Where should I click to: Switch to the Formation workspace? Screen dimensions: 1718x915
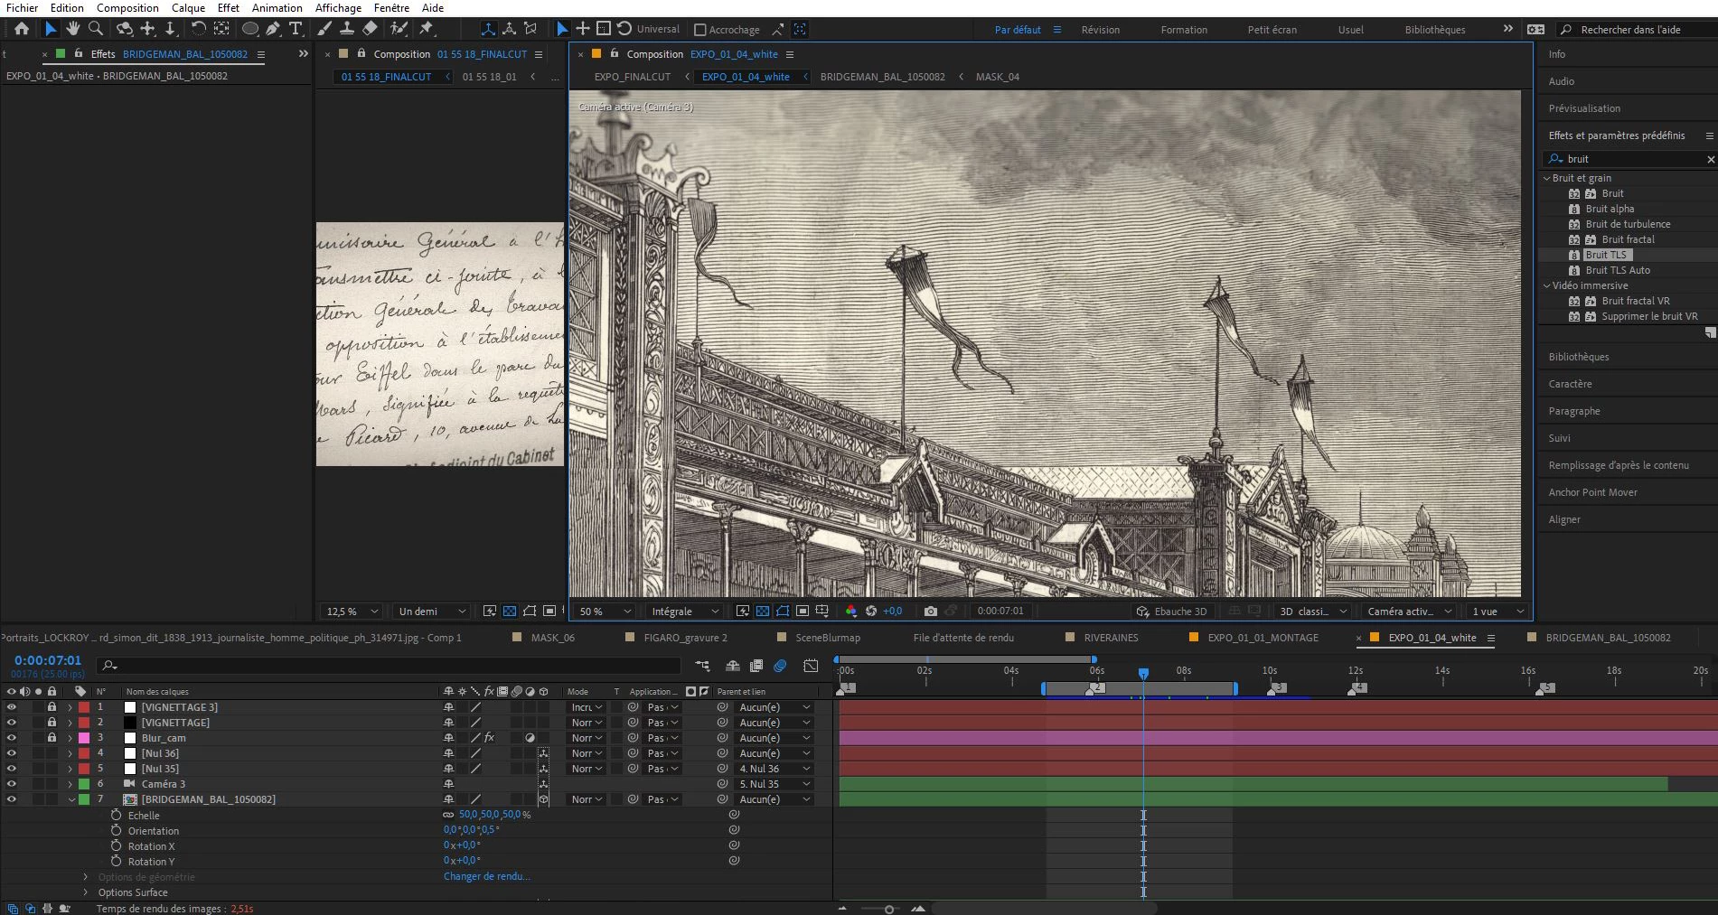[x=1184, y=30]
